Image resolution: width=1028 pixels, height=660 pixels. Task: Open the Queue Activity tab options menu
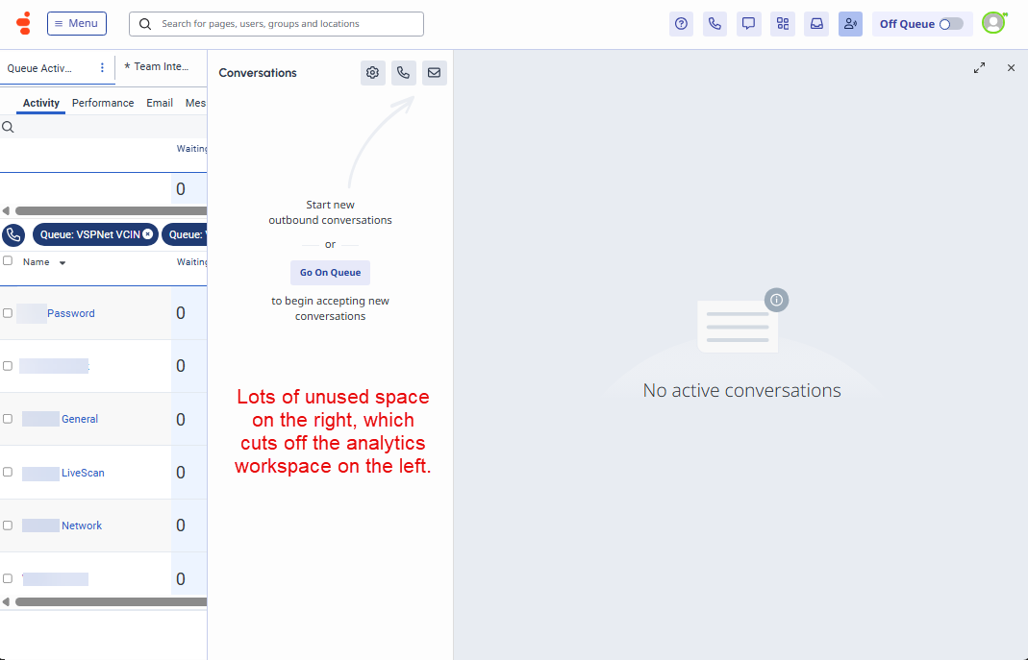pyautogui.click(x=102, y=67)
